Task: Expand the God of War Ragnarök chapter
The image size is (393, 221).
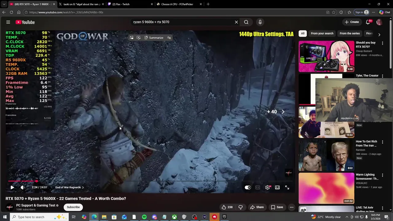Action: pos(69,187)
